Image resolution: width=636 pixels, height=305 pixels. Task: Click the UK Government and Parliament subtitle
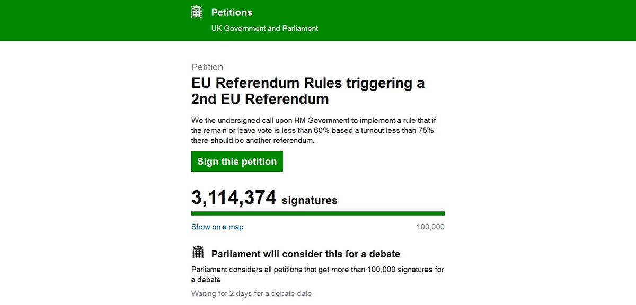click(x=264, y=28)
